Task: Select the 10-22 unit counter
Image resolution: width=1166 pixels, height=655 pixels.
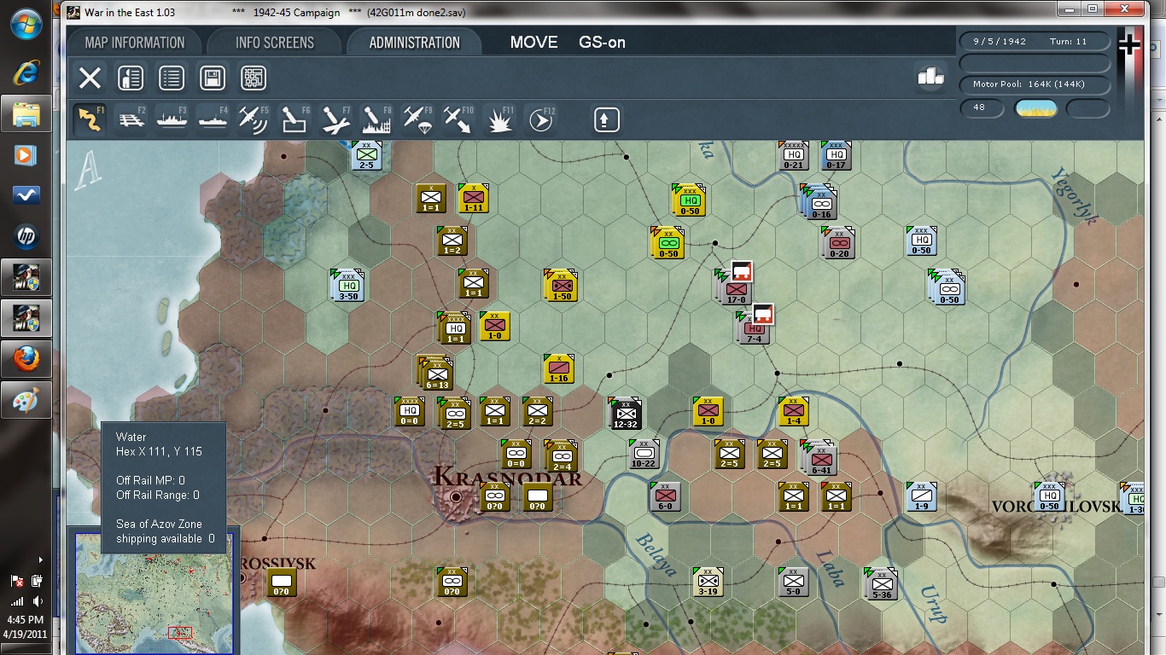Action: click(x=644, y=454)
